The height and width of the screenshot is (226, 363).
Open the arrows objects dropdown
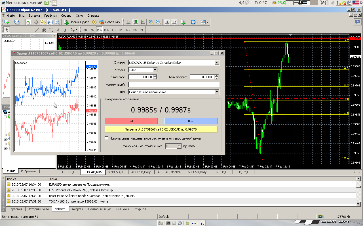[74, 30]
